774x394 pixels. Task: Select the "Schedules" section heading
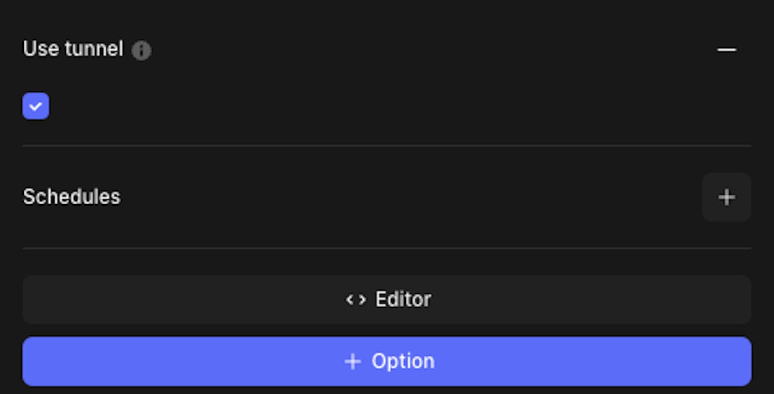[x=71, y=197]
